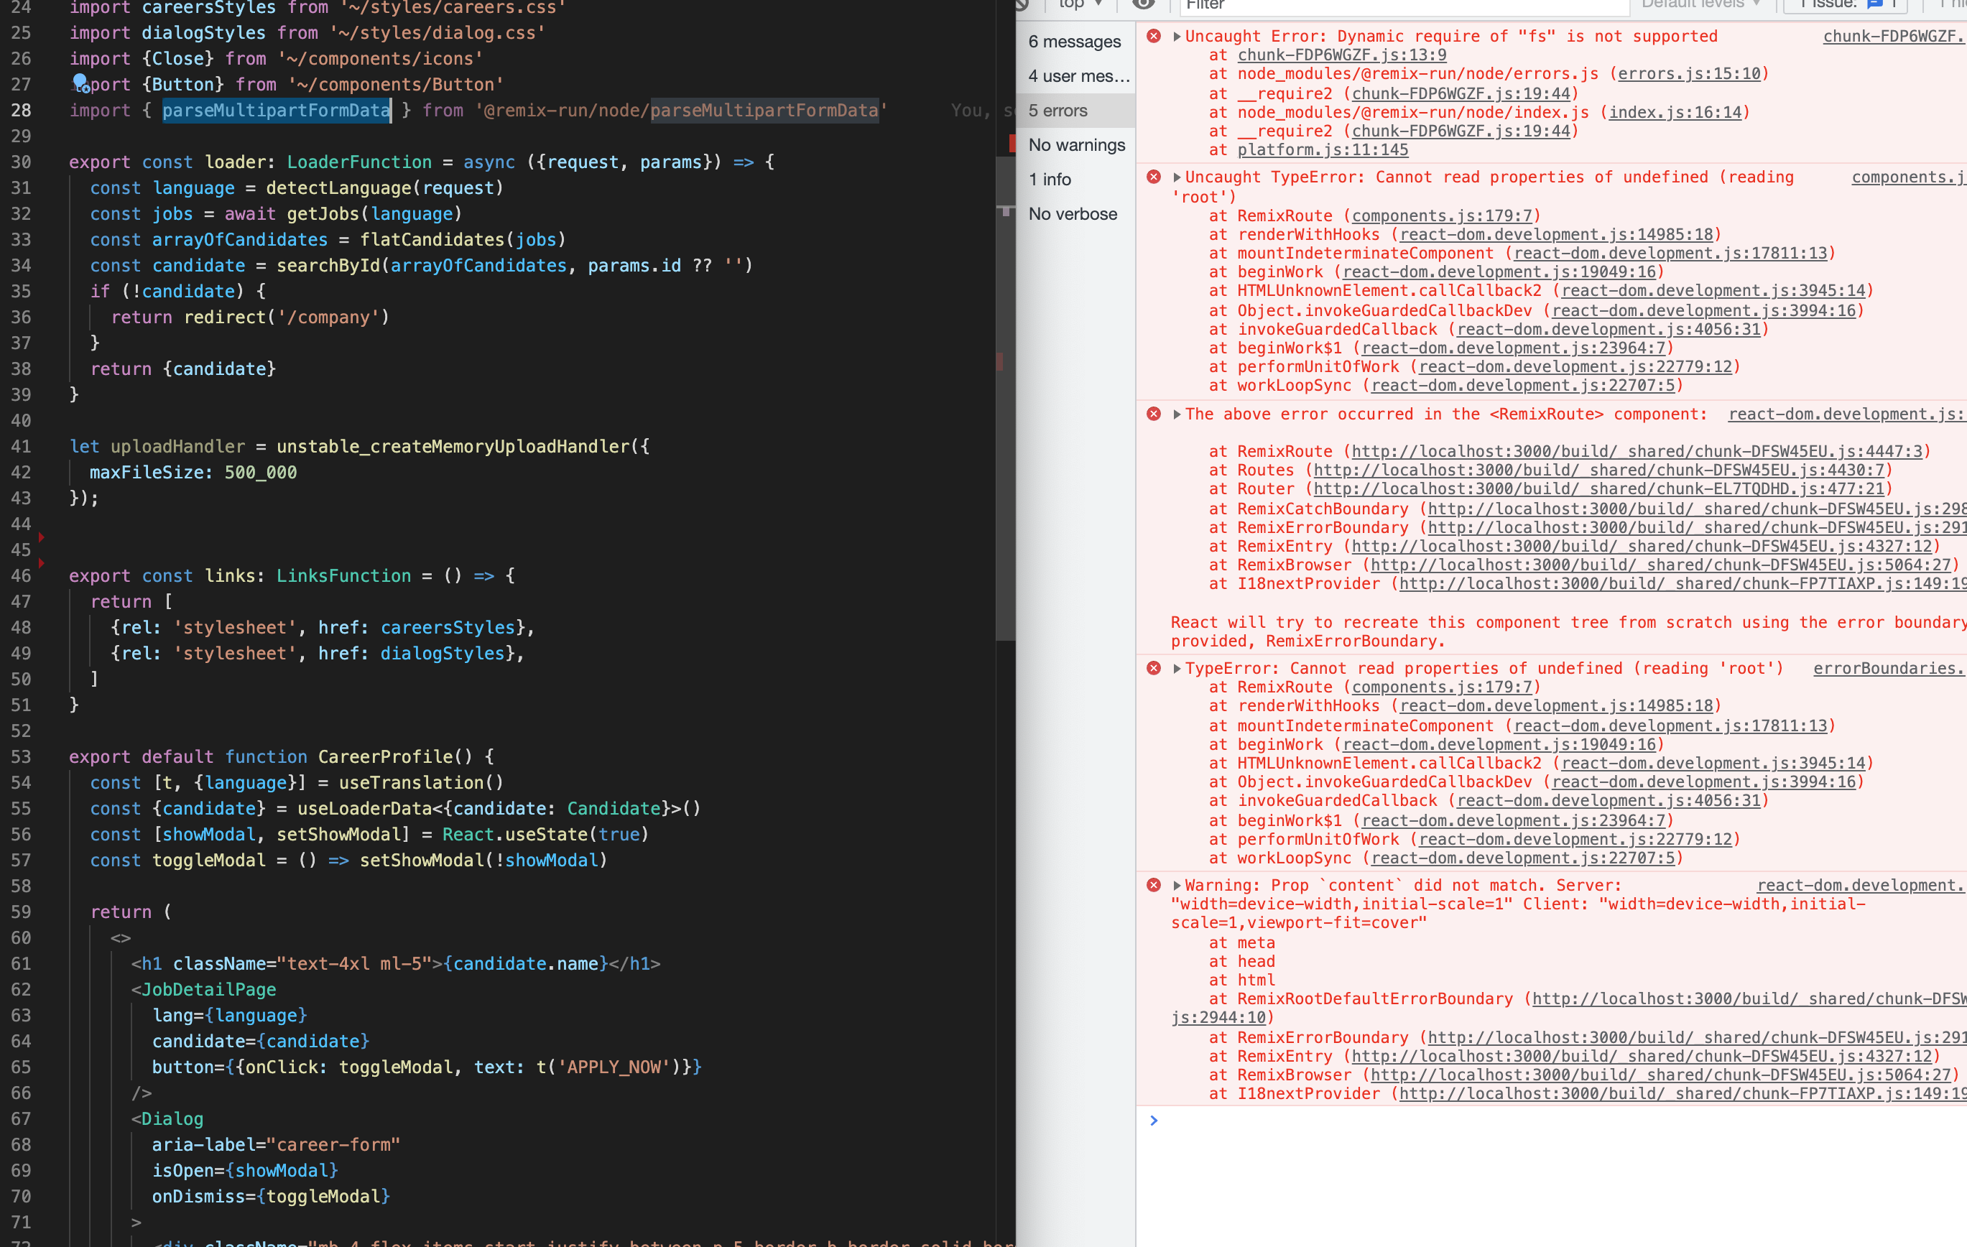Click 'maxFileSize' property on line 42
The image size is (1967, 1247).
pyautogui.click(x=147, y=473)
